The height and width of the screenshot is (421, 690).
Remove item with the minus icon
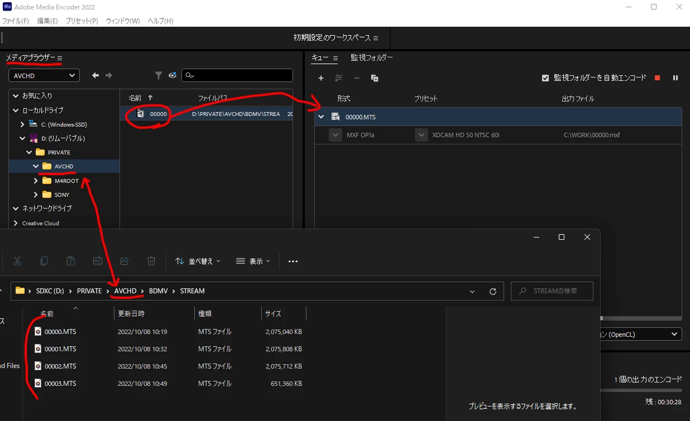coord(357,78)
